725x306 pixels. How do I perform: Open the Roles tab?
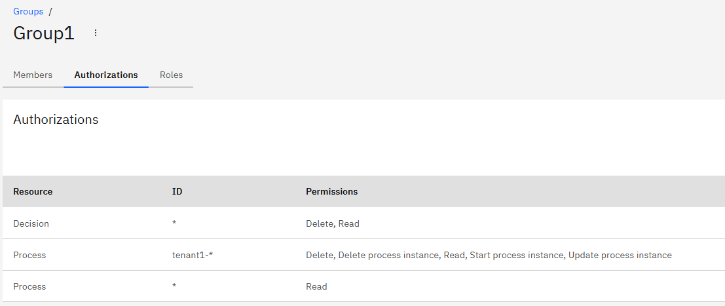pyautogui.click(x=171, y=75)
